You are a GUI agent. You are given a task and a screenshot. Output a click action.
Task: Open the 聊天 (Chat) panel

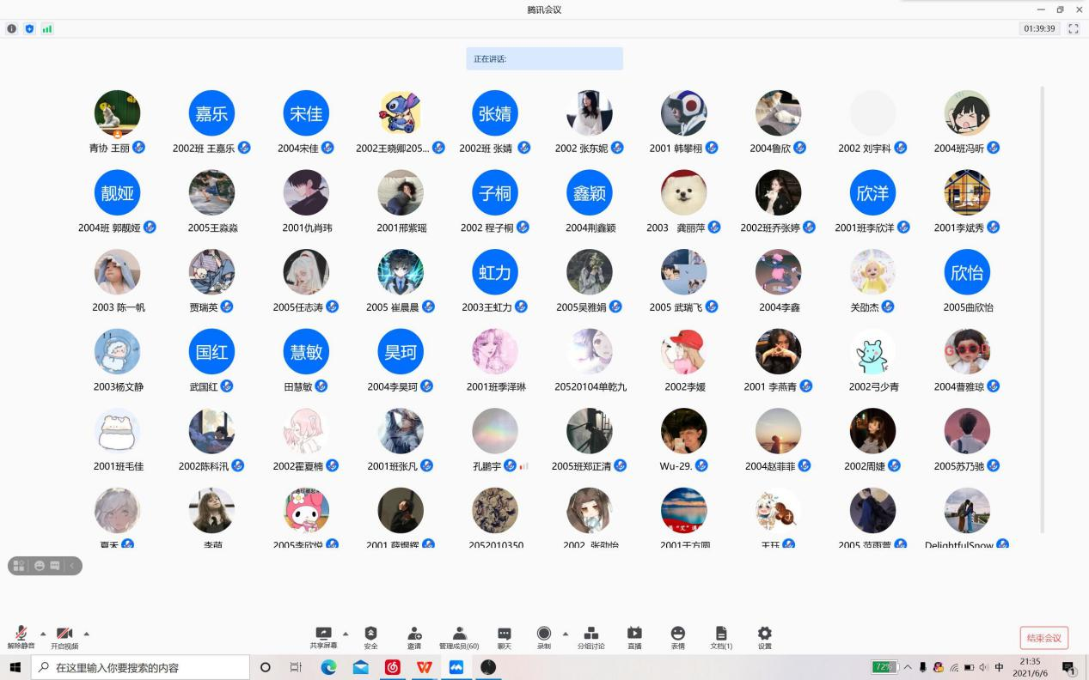tap(505, 637)
